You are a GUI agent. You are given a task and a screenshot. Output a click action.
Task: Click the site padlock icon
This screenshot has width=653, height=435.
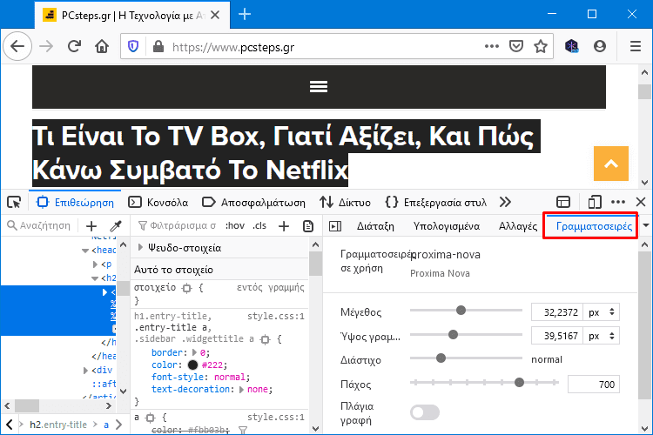point(158,46)
